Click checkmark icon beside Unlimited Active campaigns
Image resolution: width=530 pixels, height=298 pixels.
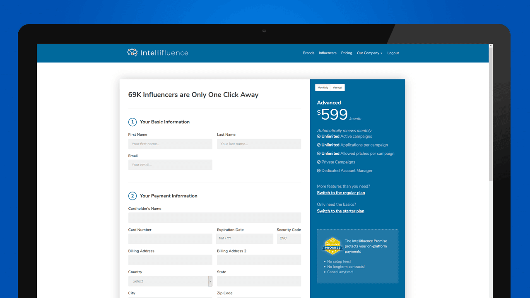coord(319,136)
